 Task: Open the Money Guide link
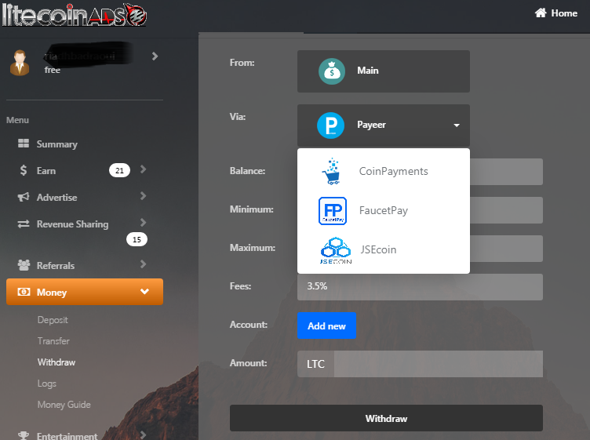(x=64, y=405)
